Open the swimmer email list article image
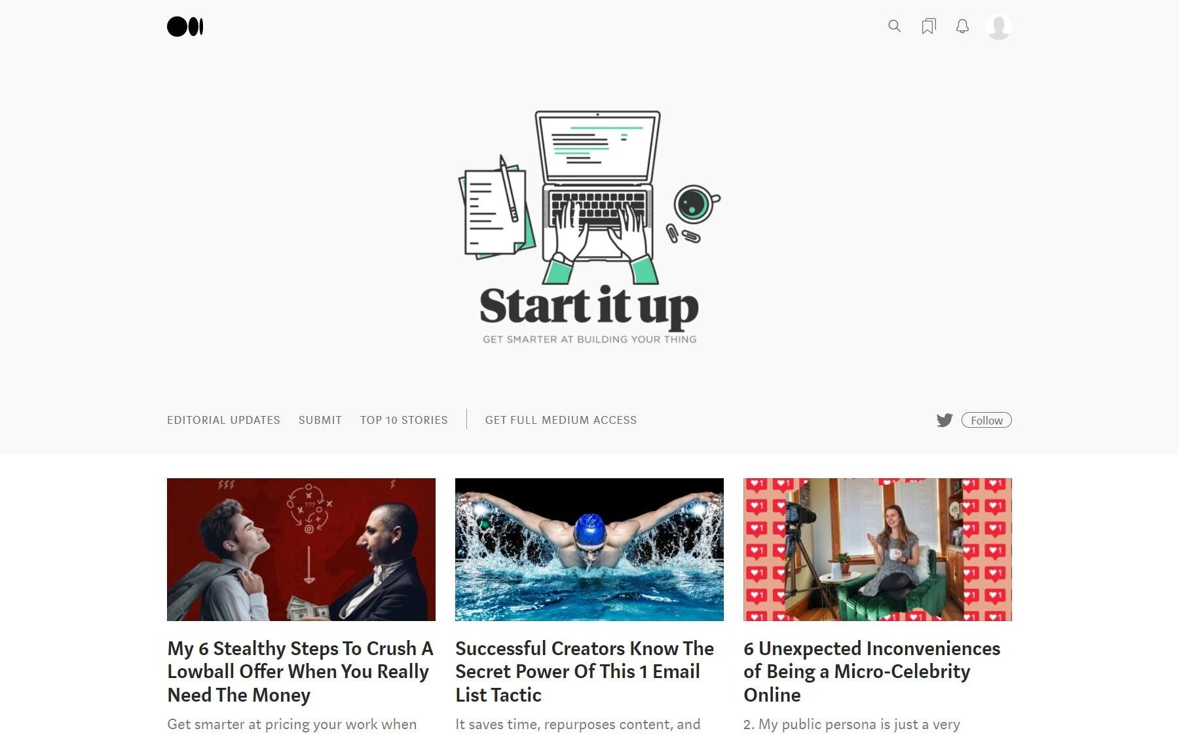This screenshot has height=737, width=1179. pos(589,550)
